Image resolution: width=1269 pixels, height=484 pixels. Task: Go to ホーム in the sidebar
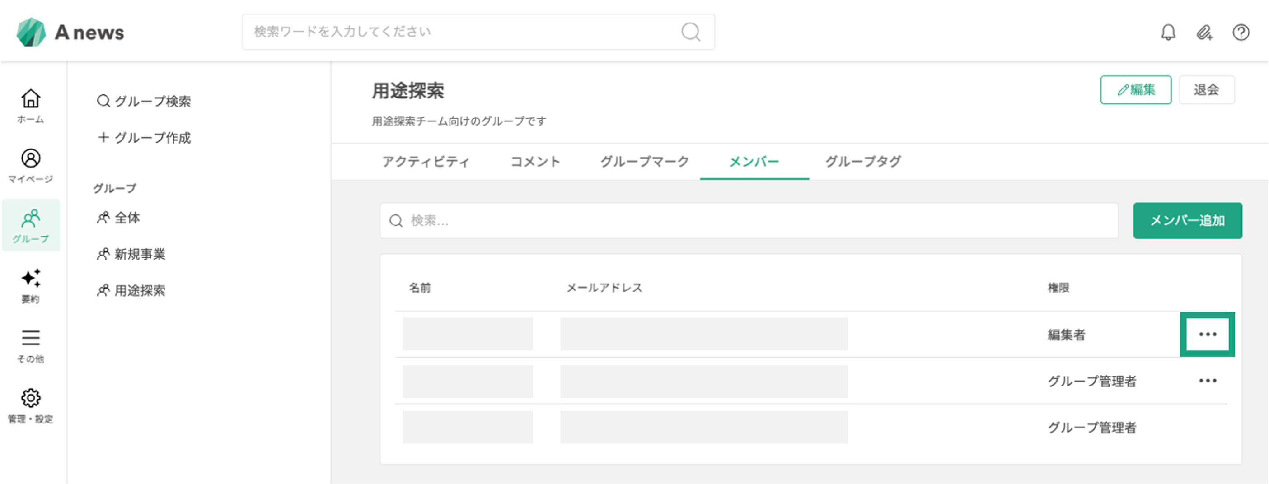point(31,106)
